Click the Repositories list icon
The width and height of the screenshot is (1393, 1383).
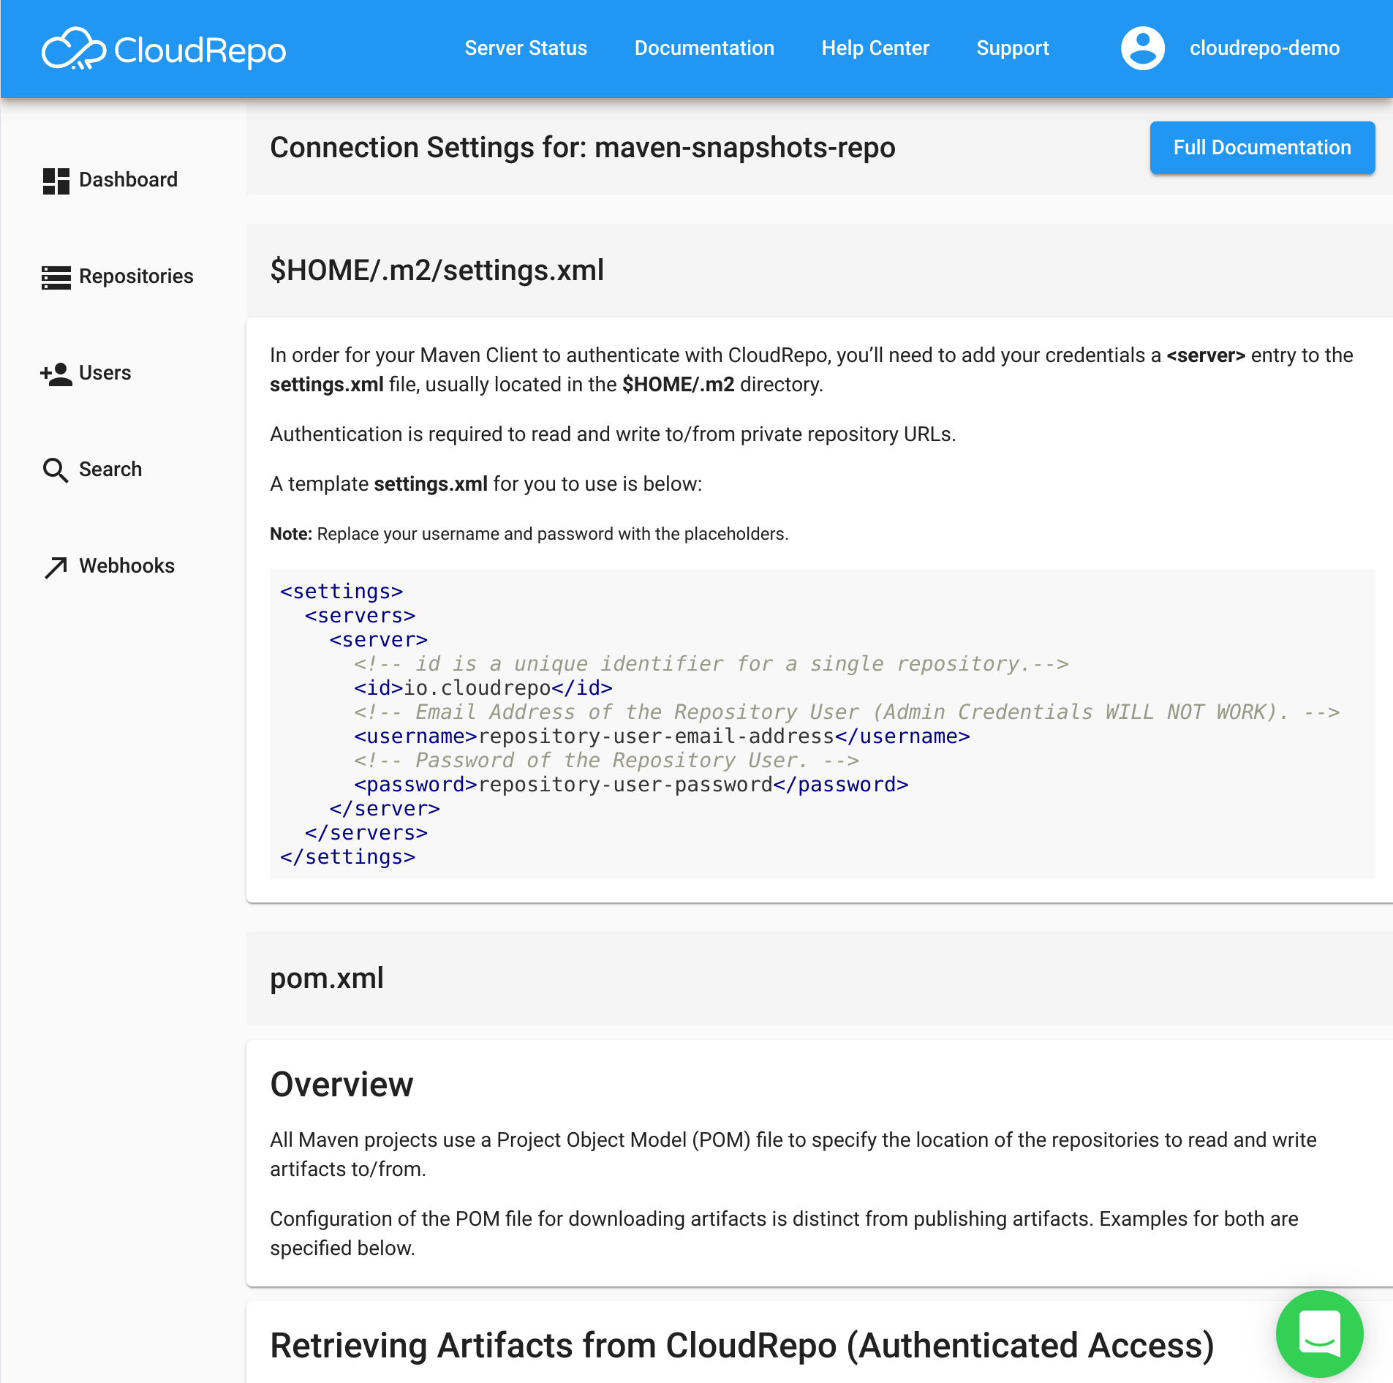[x=56, y=277]
